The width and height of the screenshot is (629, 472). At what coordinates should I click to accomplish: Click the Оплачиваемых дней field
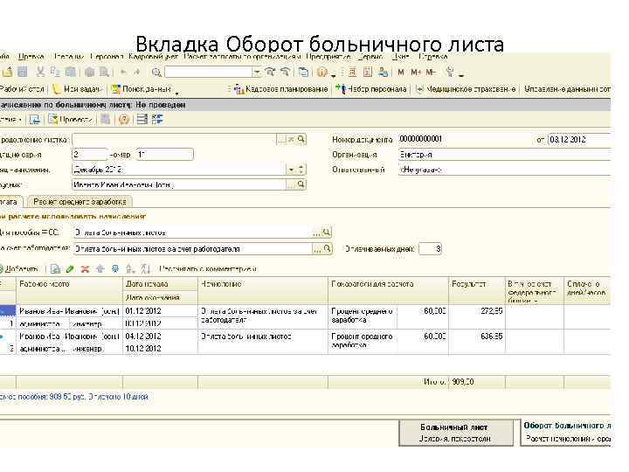[x=430, y=249]
